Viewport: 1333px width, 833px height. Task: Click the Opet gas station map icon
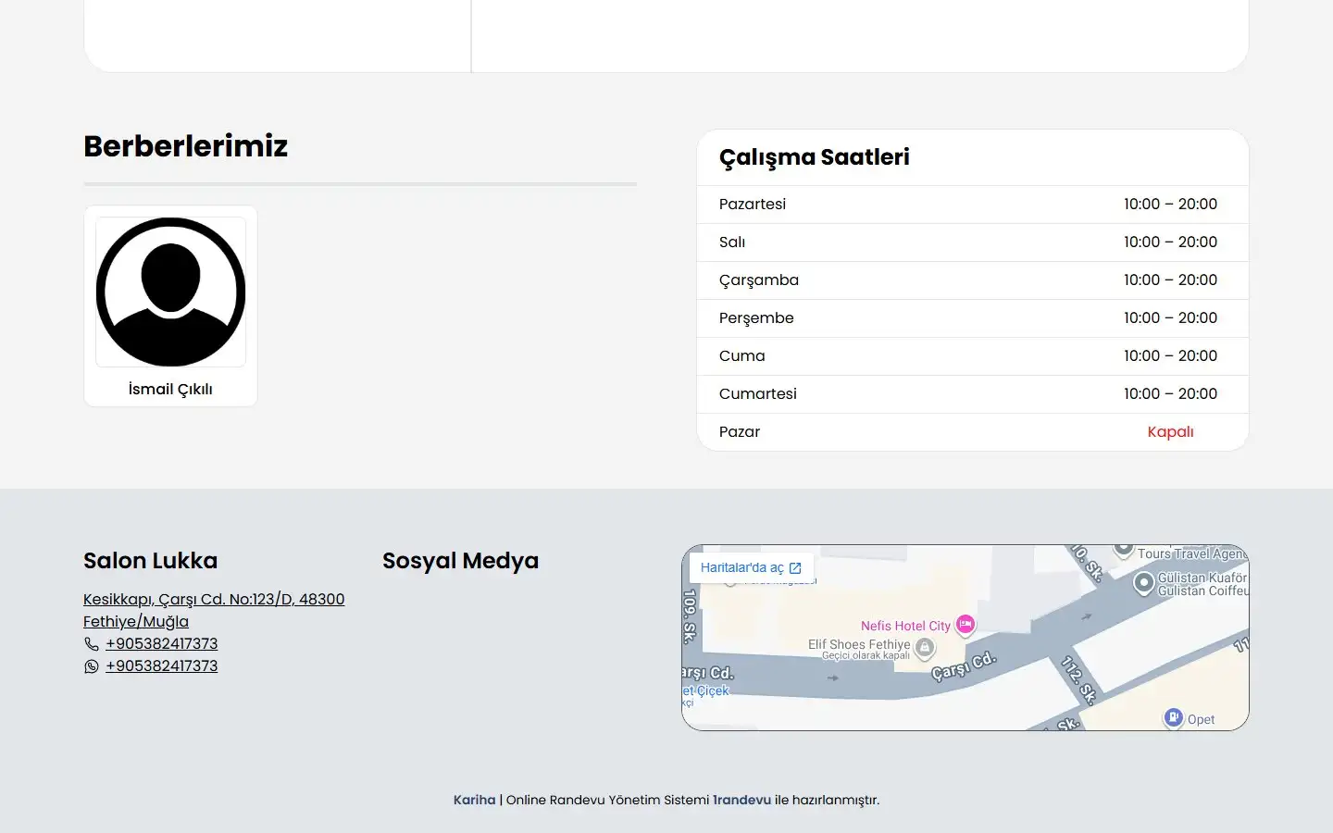[1173, 717]
